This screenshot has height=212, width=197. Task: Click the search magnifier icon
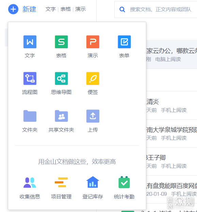click(122, 9)
